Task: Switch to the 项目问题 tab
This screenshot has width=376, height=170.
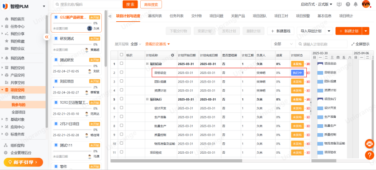Action: pos(216,16)
